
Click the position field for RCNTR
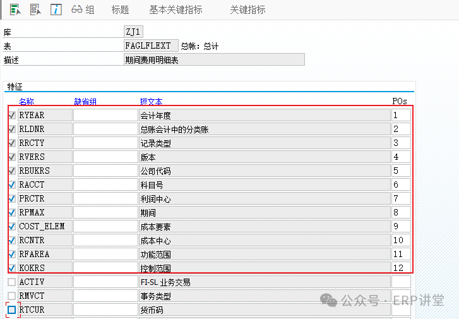401,240
